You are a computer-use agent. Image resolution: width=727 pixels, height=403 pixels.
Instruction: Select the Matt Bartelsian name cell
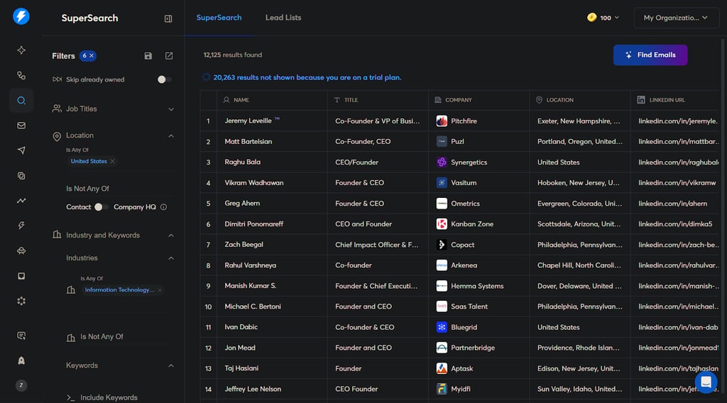[248, 142]
